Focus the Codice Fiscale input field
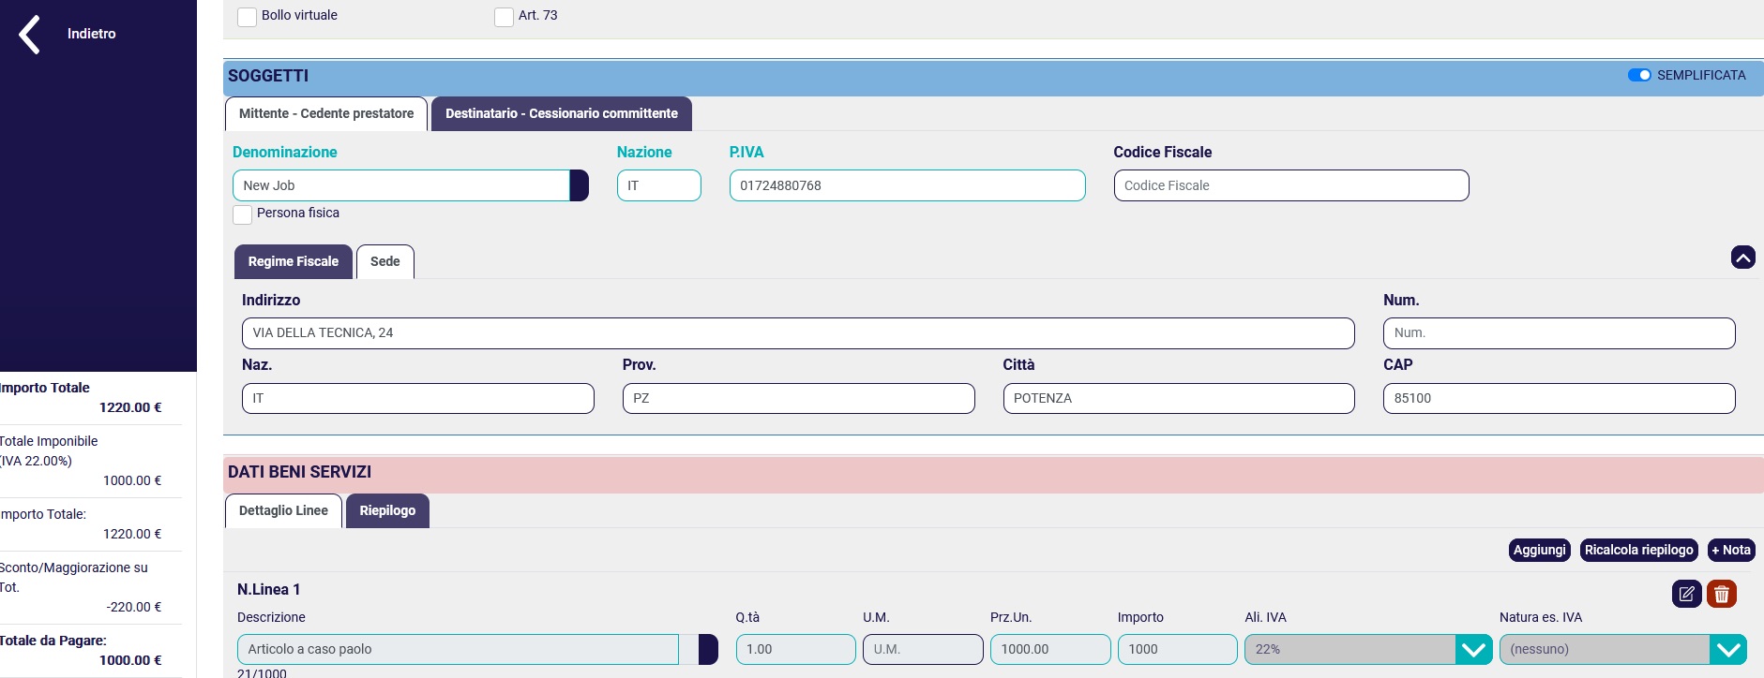This screenshot has height=678, width=1764. click(1290, 185)
